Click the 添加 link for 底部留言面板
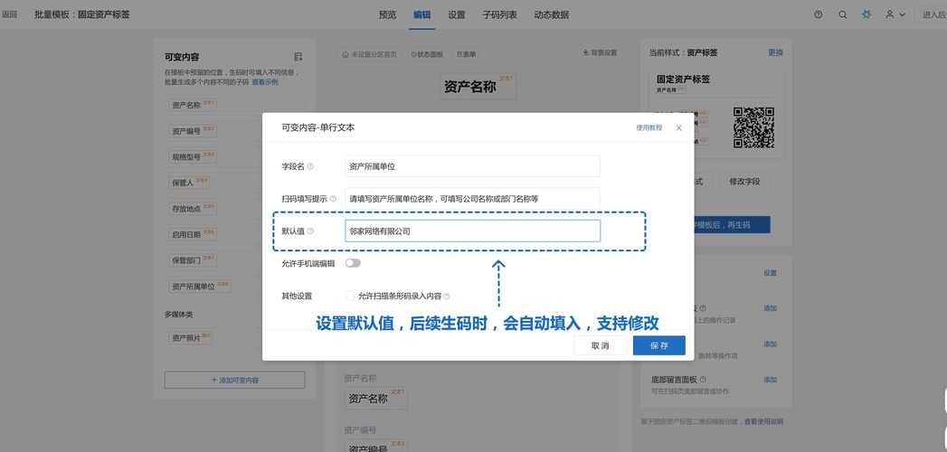 770,380
